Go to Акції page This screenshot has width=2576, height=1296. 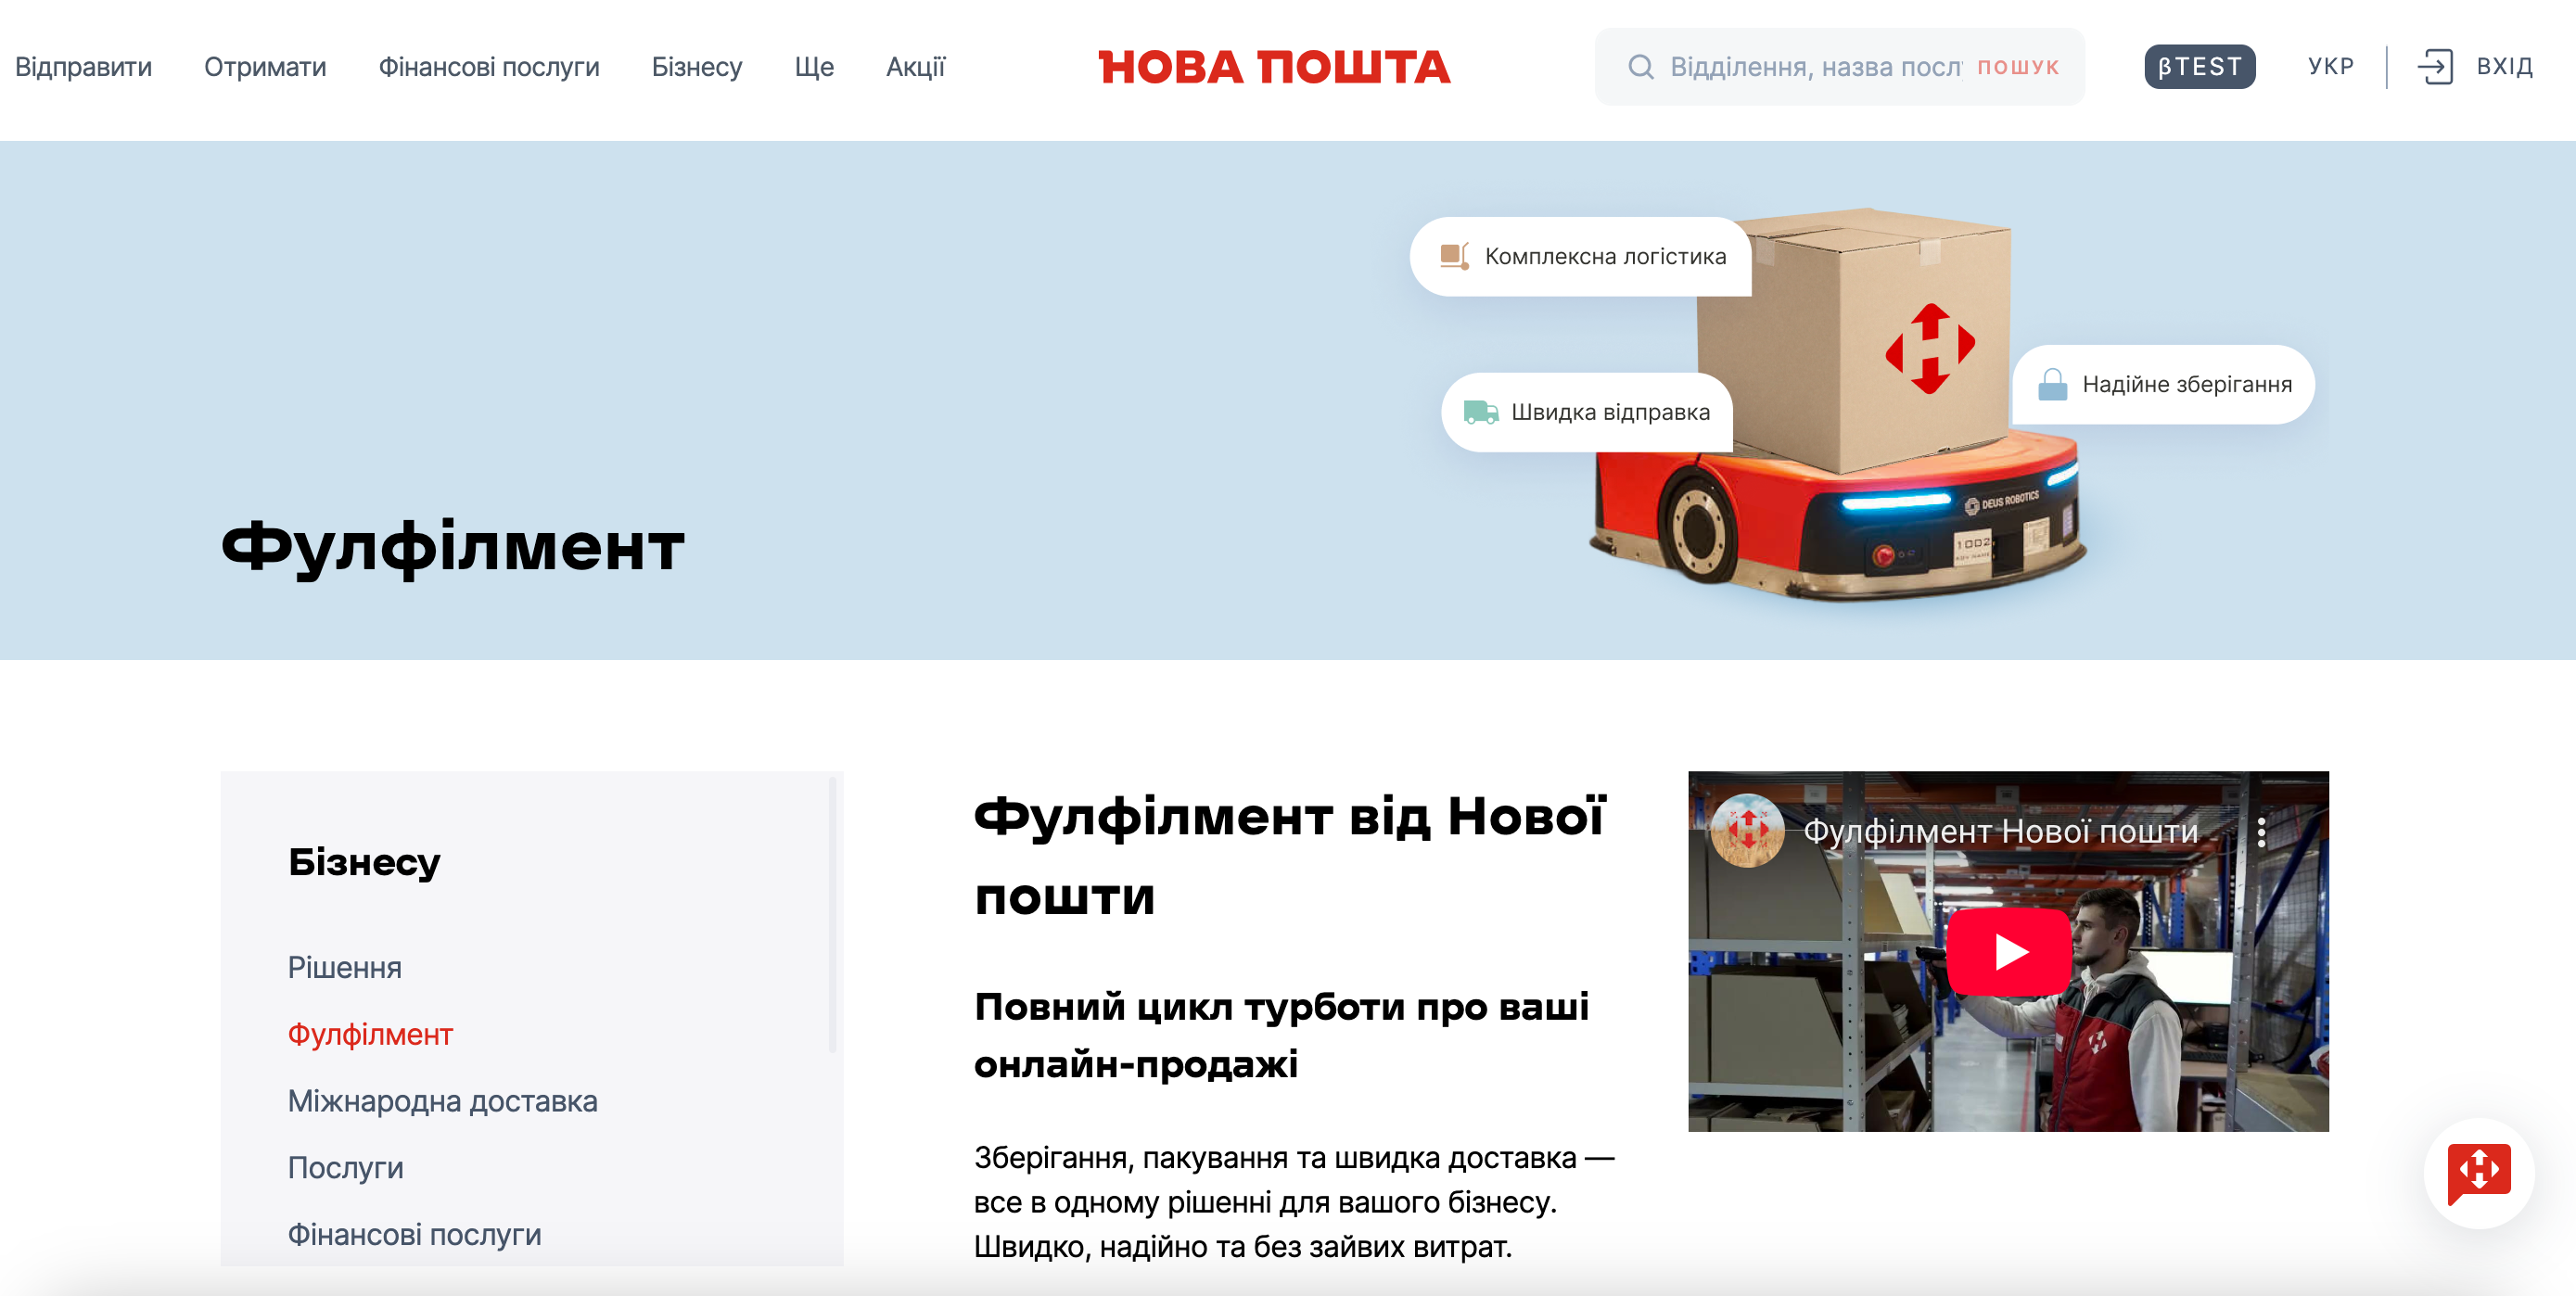915,67
